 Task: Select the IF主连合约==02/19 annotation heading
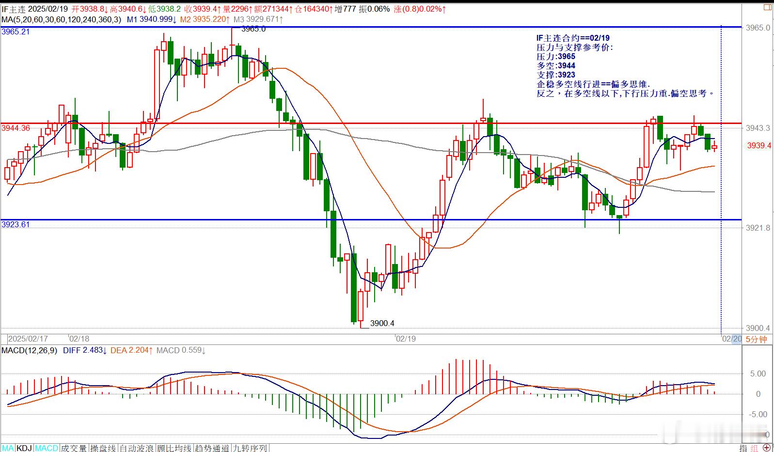(x=573, y=38)
